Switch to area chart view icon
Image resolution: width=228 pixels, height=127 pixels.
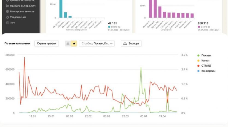point(73,44)
